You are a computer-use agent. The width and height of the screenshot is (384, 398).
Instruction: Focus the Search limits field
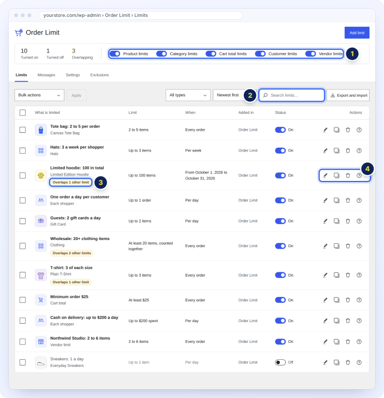pyautogui.click(x=292, y=95)
